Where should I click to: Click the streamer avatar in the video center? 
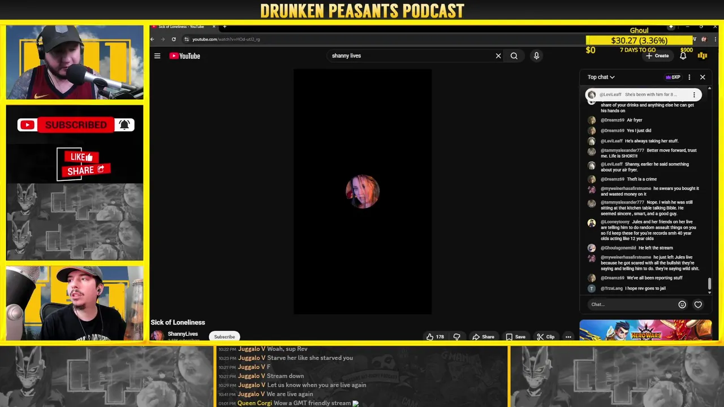363,192
